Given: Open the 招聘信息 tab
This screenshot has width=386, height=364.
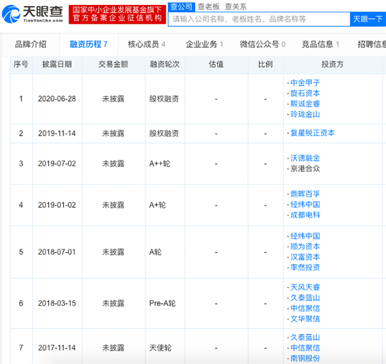Looking at the screenshot, I should click(x=372, y=44).
